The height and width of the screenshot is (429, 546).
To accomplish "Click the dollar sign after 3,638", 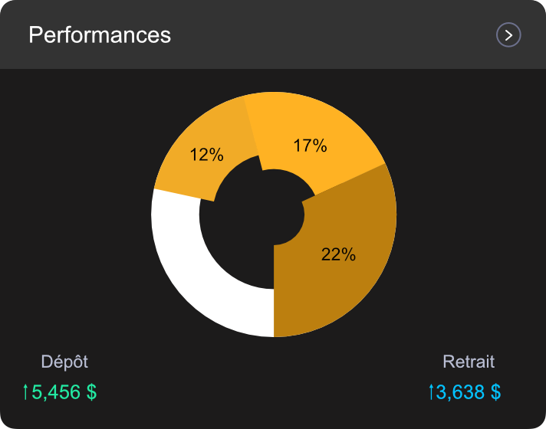I will (495, 392).
